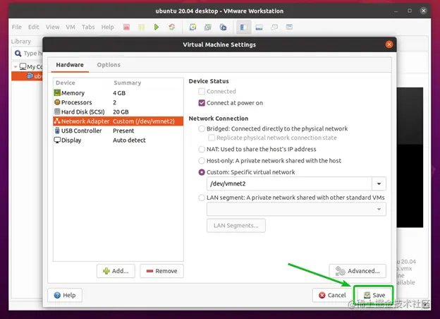
Task: Click the unity mode toolbar icon
Action: (274, 27)
